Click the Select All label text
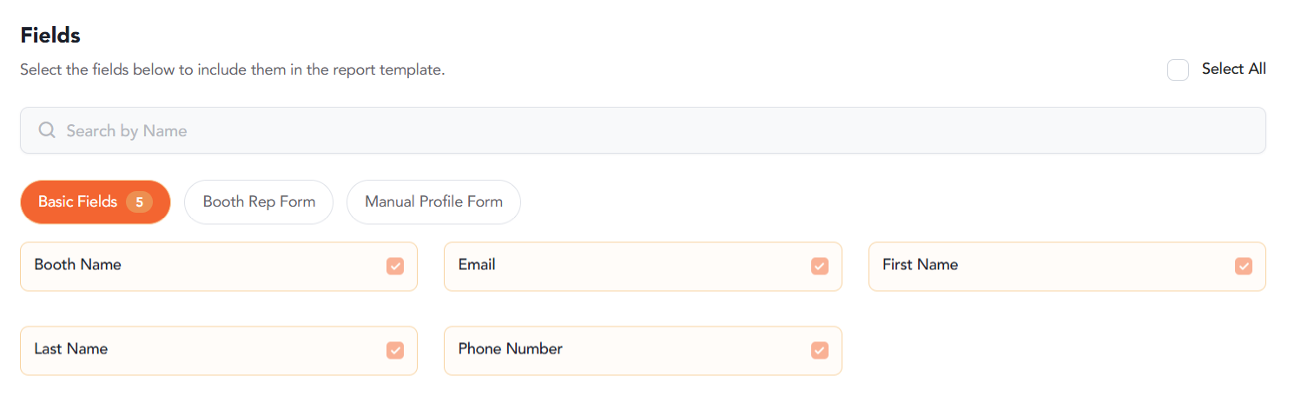 tap(1233, 69)
